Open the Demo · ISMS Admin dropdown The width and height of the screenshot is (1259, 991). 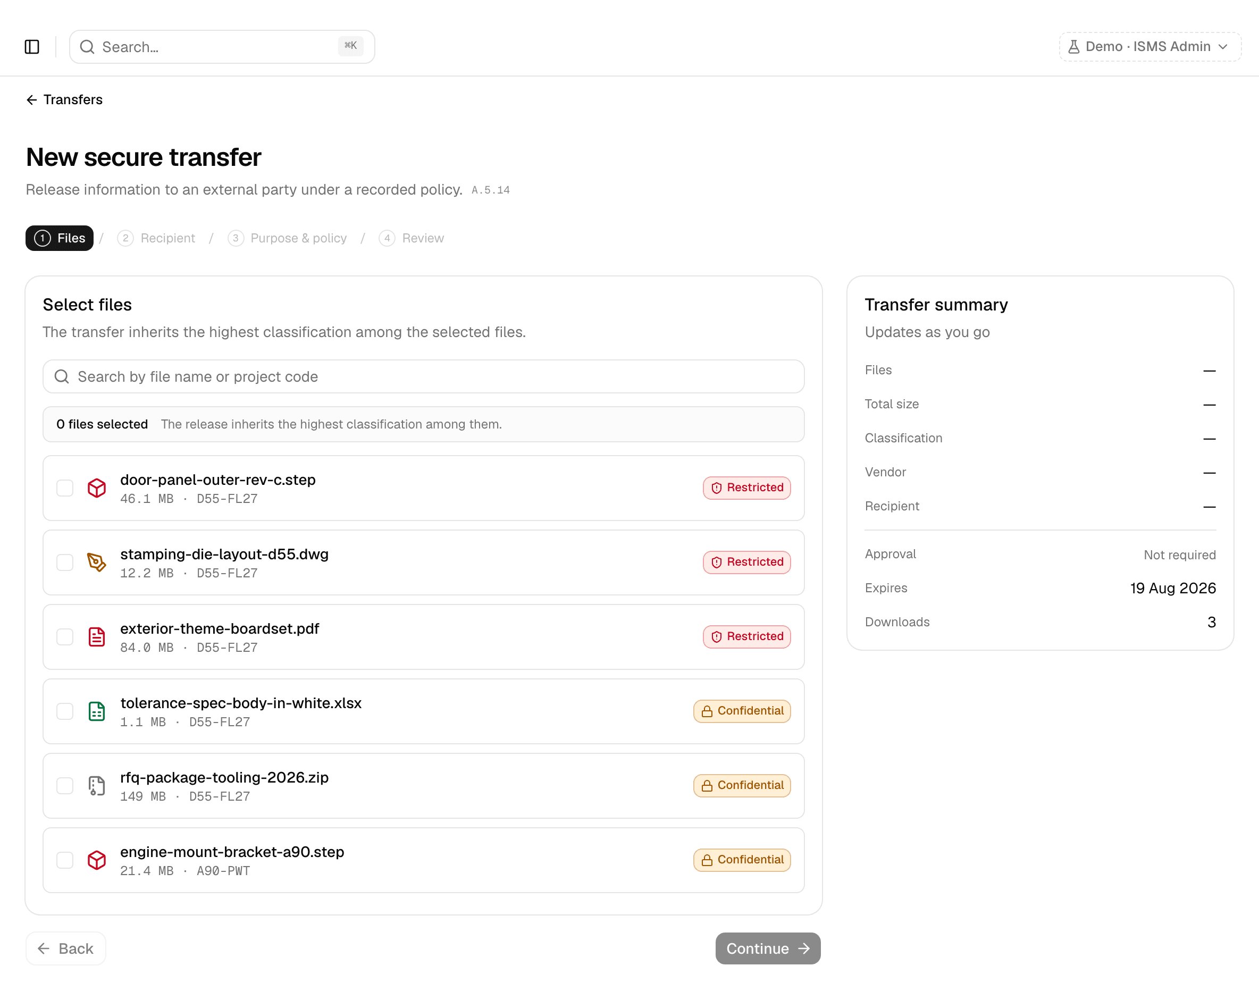(x=1150, y=46)
